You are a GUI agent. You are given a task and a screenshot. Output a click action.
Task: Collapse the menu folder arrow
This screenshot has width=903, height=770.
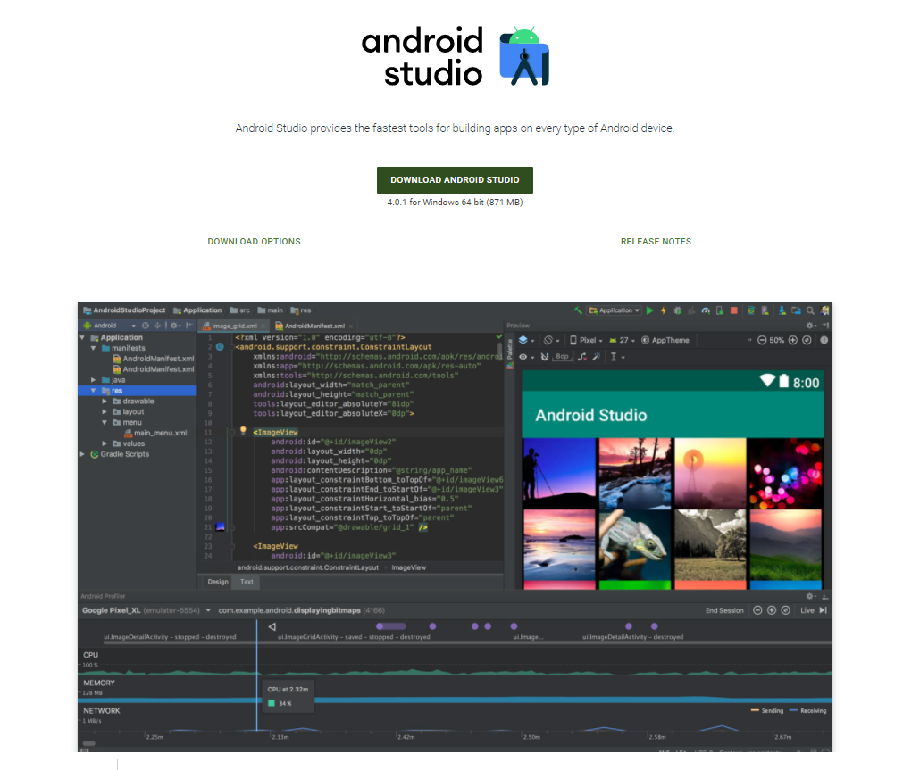pyautogui.click(x=105, y=422)
